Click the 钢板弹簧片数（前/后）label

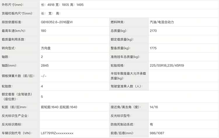point(18,76)
